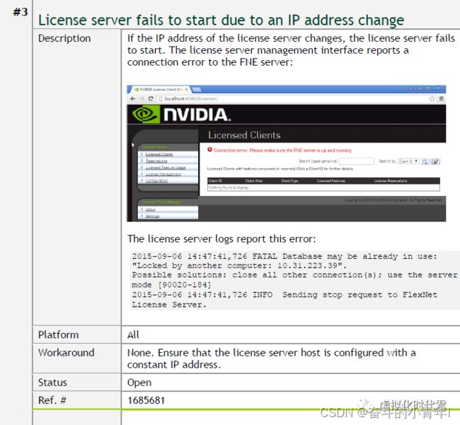Click the 'Ref. #' row label

(52, 400)
